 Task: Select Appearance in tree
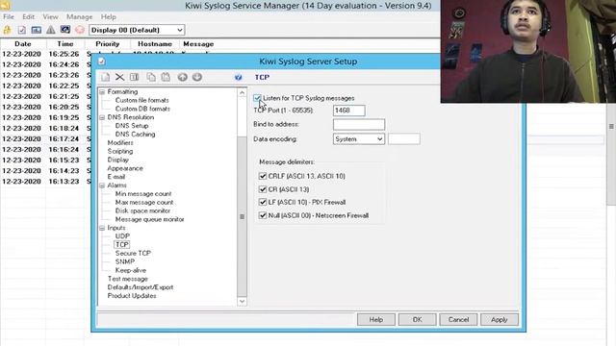(125, 168)
